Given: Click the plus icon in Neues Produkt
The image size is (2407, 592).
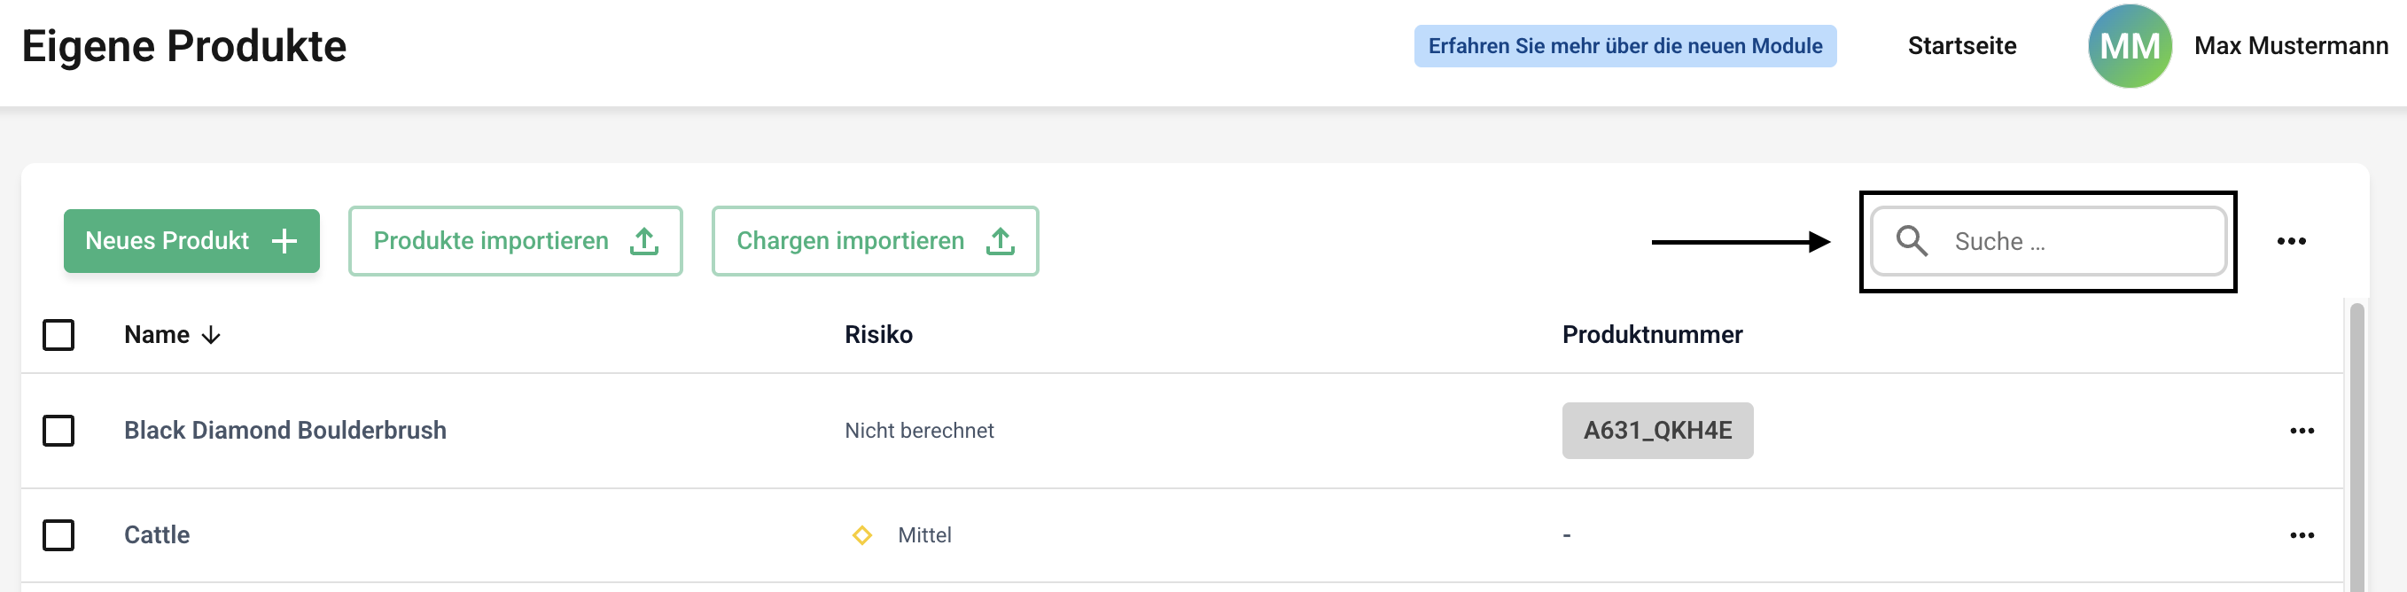Looking at the screenshot, I should click(x=284, y=241).
